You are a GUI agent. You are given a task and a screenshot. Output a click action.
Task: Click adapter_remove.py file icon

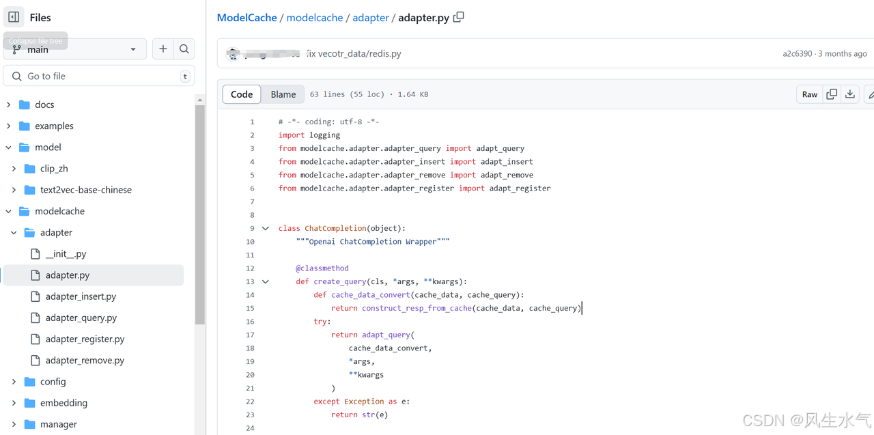(35, 360)
